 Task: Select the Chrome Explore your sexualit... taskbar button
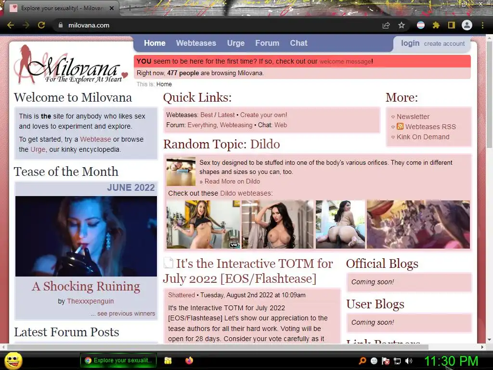(x=117, y=360)
